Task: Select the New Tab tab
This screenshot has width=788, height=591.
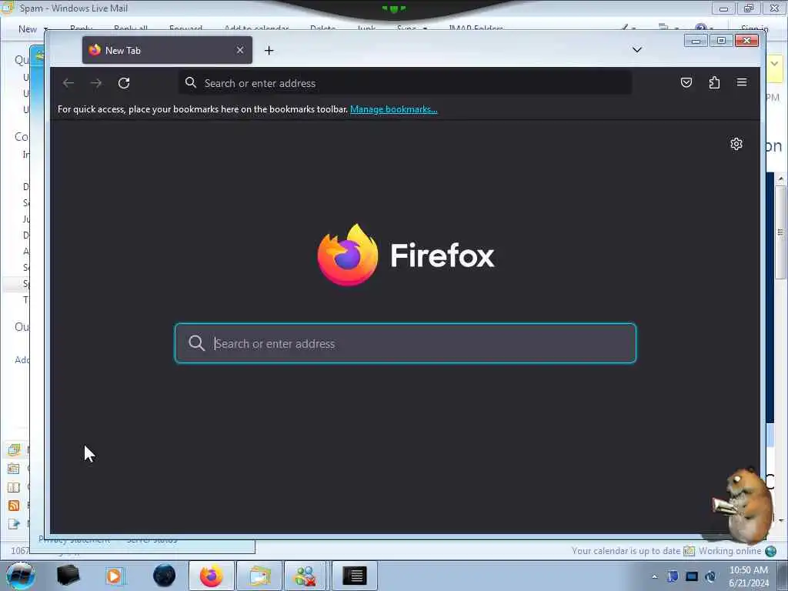Action: pos(167,50)
